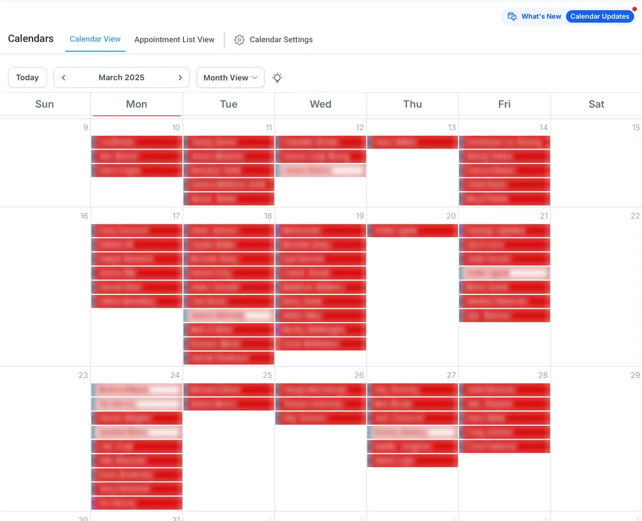Open the single appointment on March 20
The width and height of the screenshot is (642, 521).
(412, 230)
